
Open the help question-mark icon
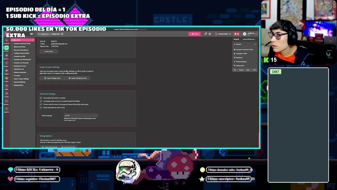coord(210,34)
